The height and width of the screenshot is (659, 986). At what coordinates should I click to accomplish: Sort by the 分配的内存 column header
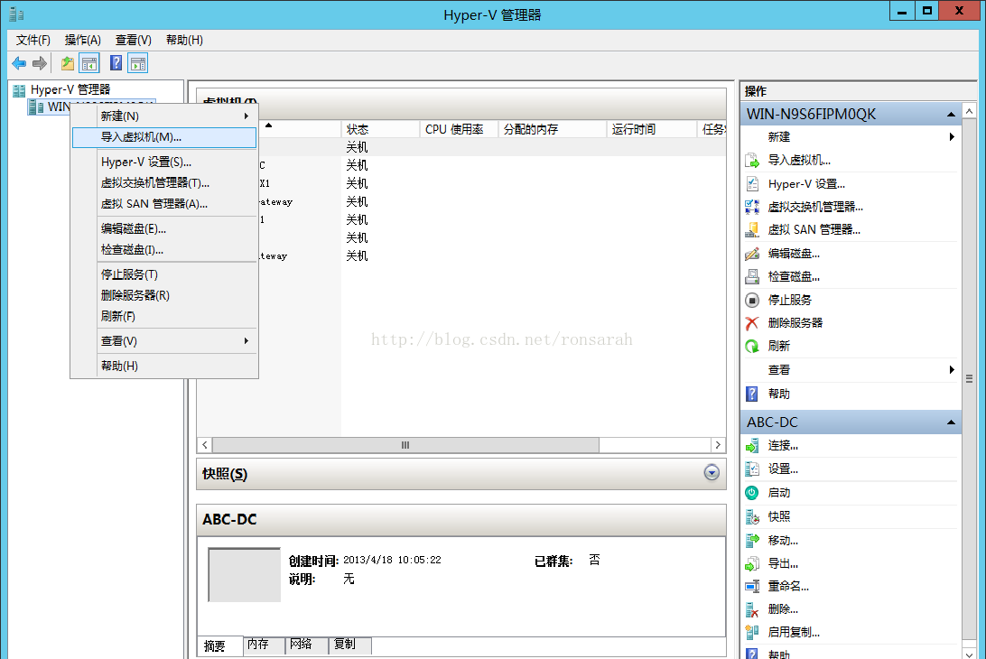552,129
